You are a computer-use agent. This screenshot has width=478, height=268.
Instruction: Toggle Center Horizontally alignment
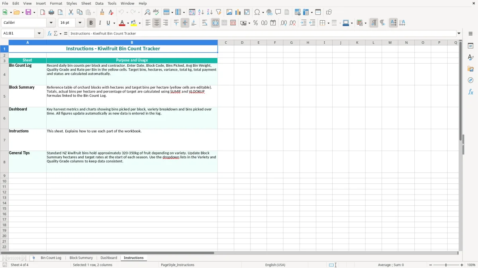click(x=157, y=23)
